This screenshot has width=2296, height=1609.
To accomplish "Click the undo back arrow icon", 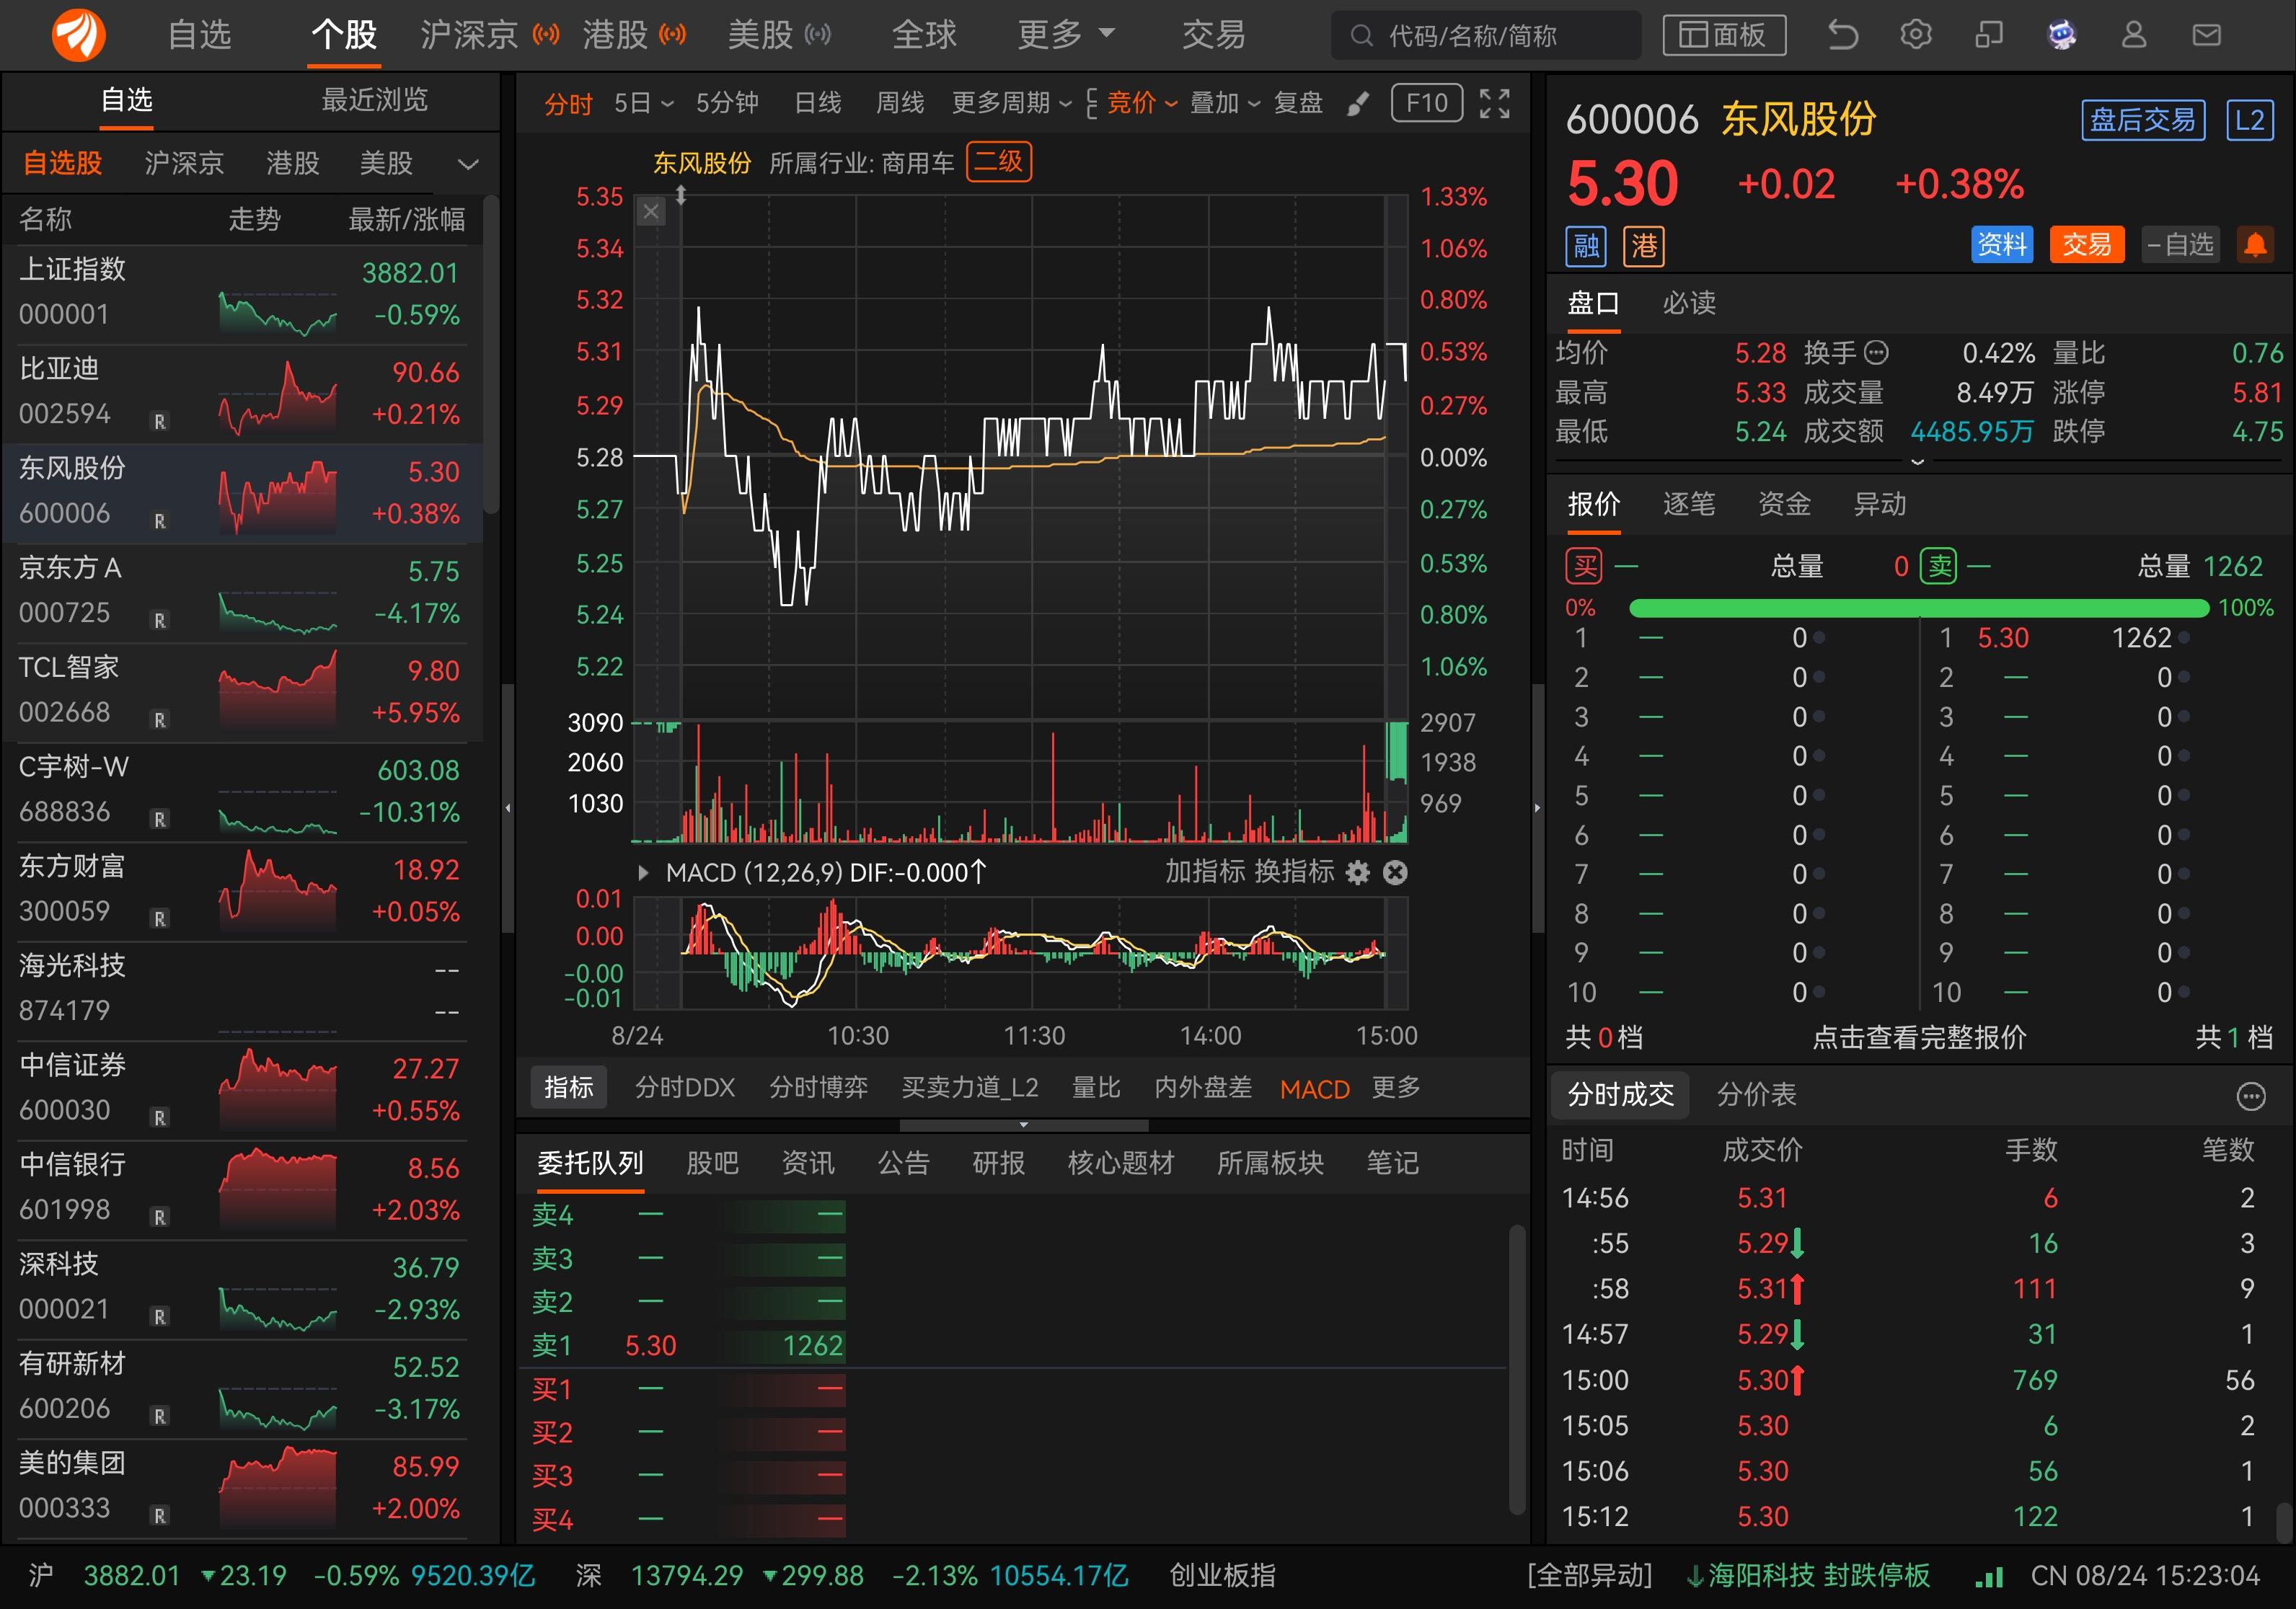I will pyautogui.click(x=1842, y=35).
